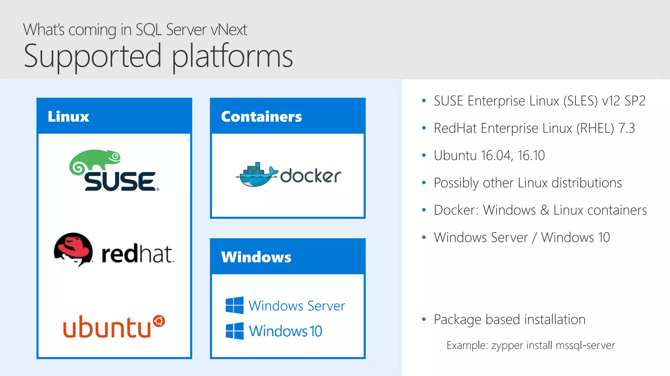Click 'Package based installation' bullet text
The width and height of the screenshot is (670, 376).
point(509,320)
